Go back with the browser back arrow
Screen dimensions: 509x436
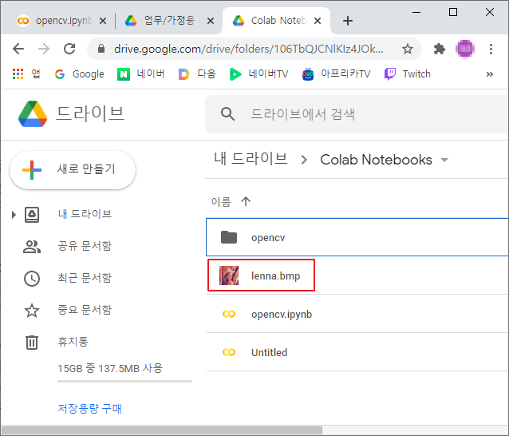(18, 49)
